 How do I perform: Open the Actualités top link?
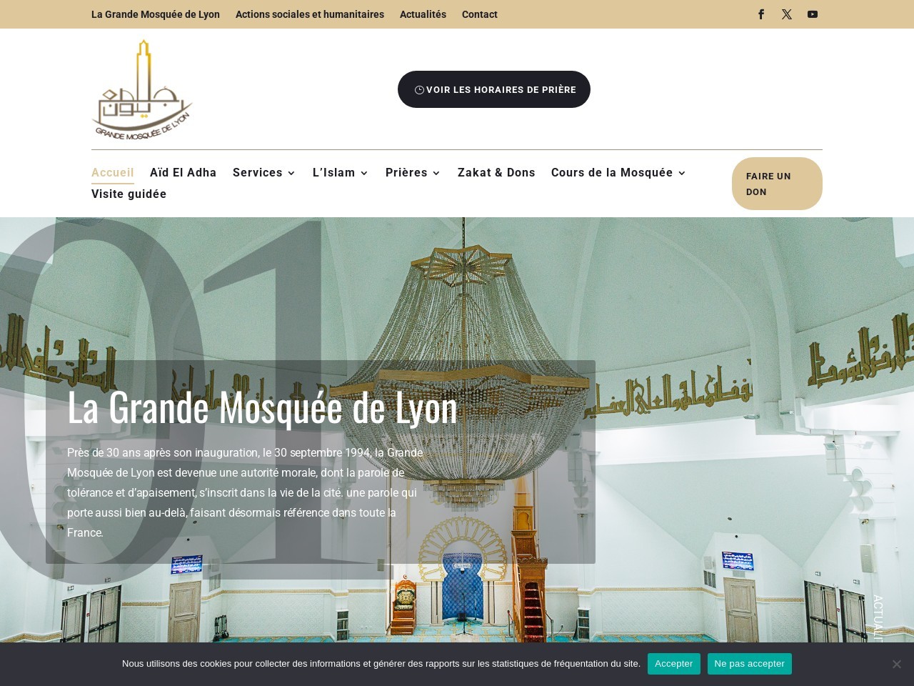pyautogui.click(x=423, y=14)
